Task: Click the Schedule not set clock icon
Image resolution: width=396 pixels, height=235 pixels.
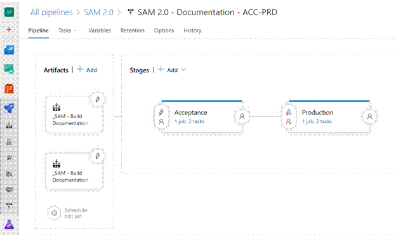Action: pos(55,213)
